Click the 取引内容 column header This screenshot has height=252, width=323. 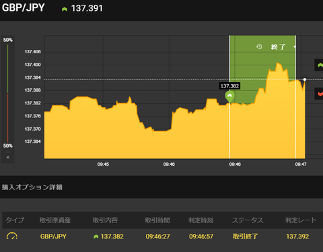click(105, 220)
